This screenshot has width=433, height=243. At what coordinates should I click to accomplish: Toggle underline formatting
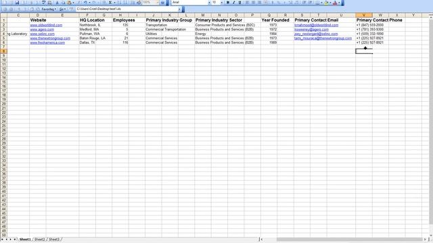[x=240, y=3]
